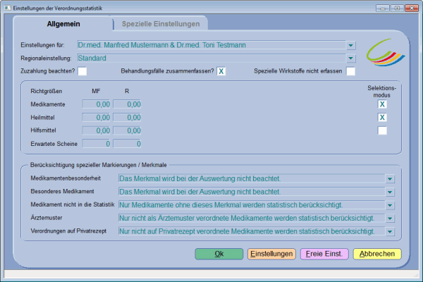
Task: Click the Medikamente MF value field
Action: (x=97, y=104)
